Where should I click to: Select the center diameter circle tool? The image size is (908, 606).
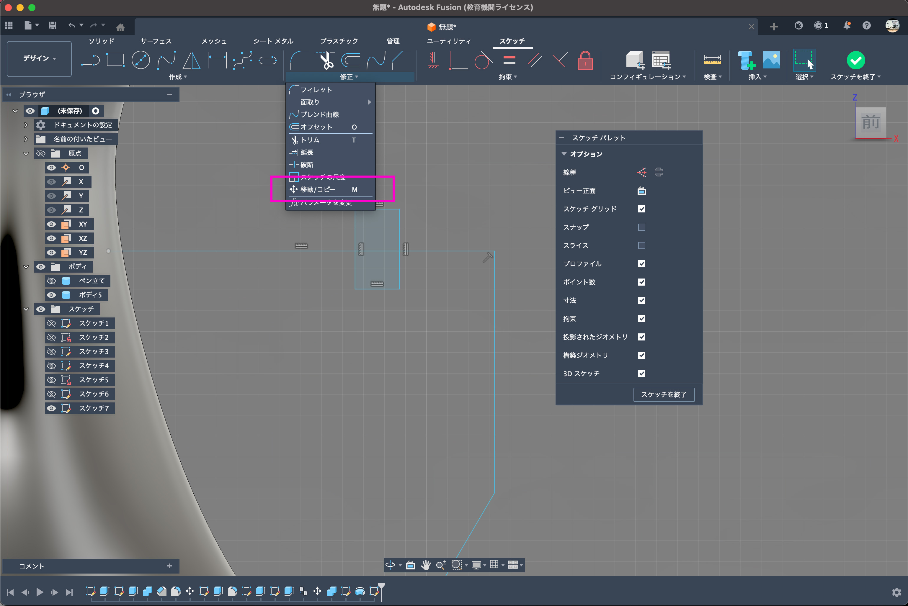[x=141, y=60]
